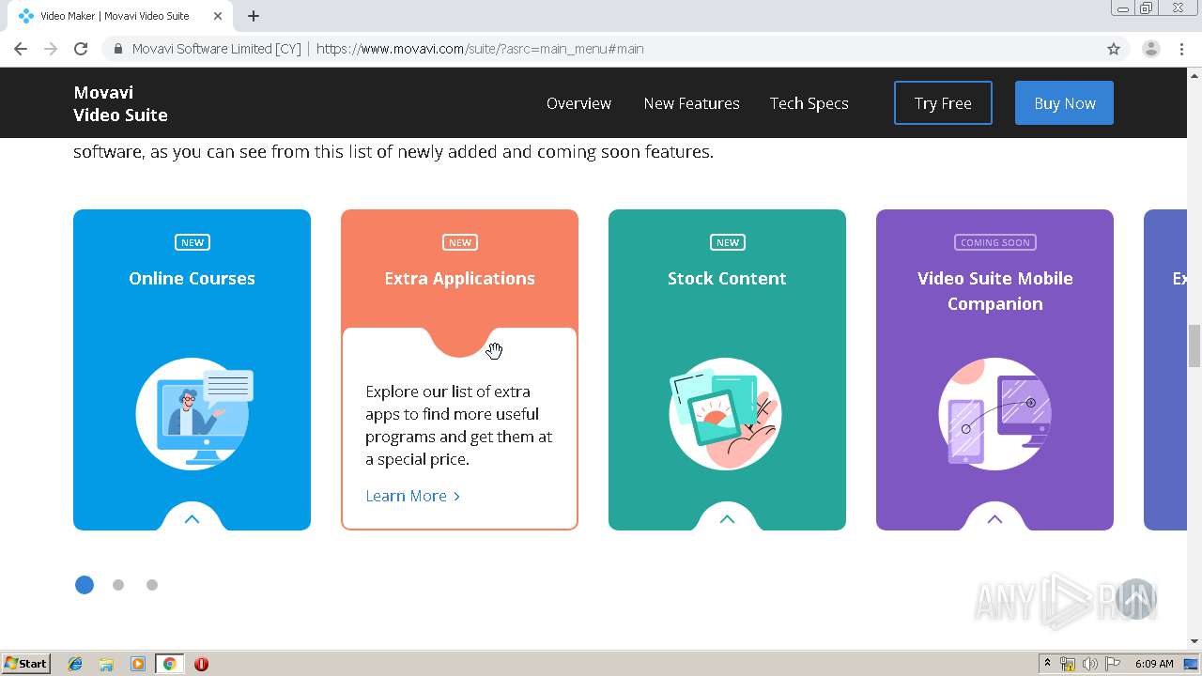Click the taskbar clock 6:09 AM

point(1154,664)
